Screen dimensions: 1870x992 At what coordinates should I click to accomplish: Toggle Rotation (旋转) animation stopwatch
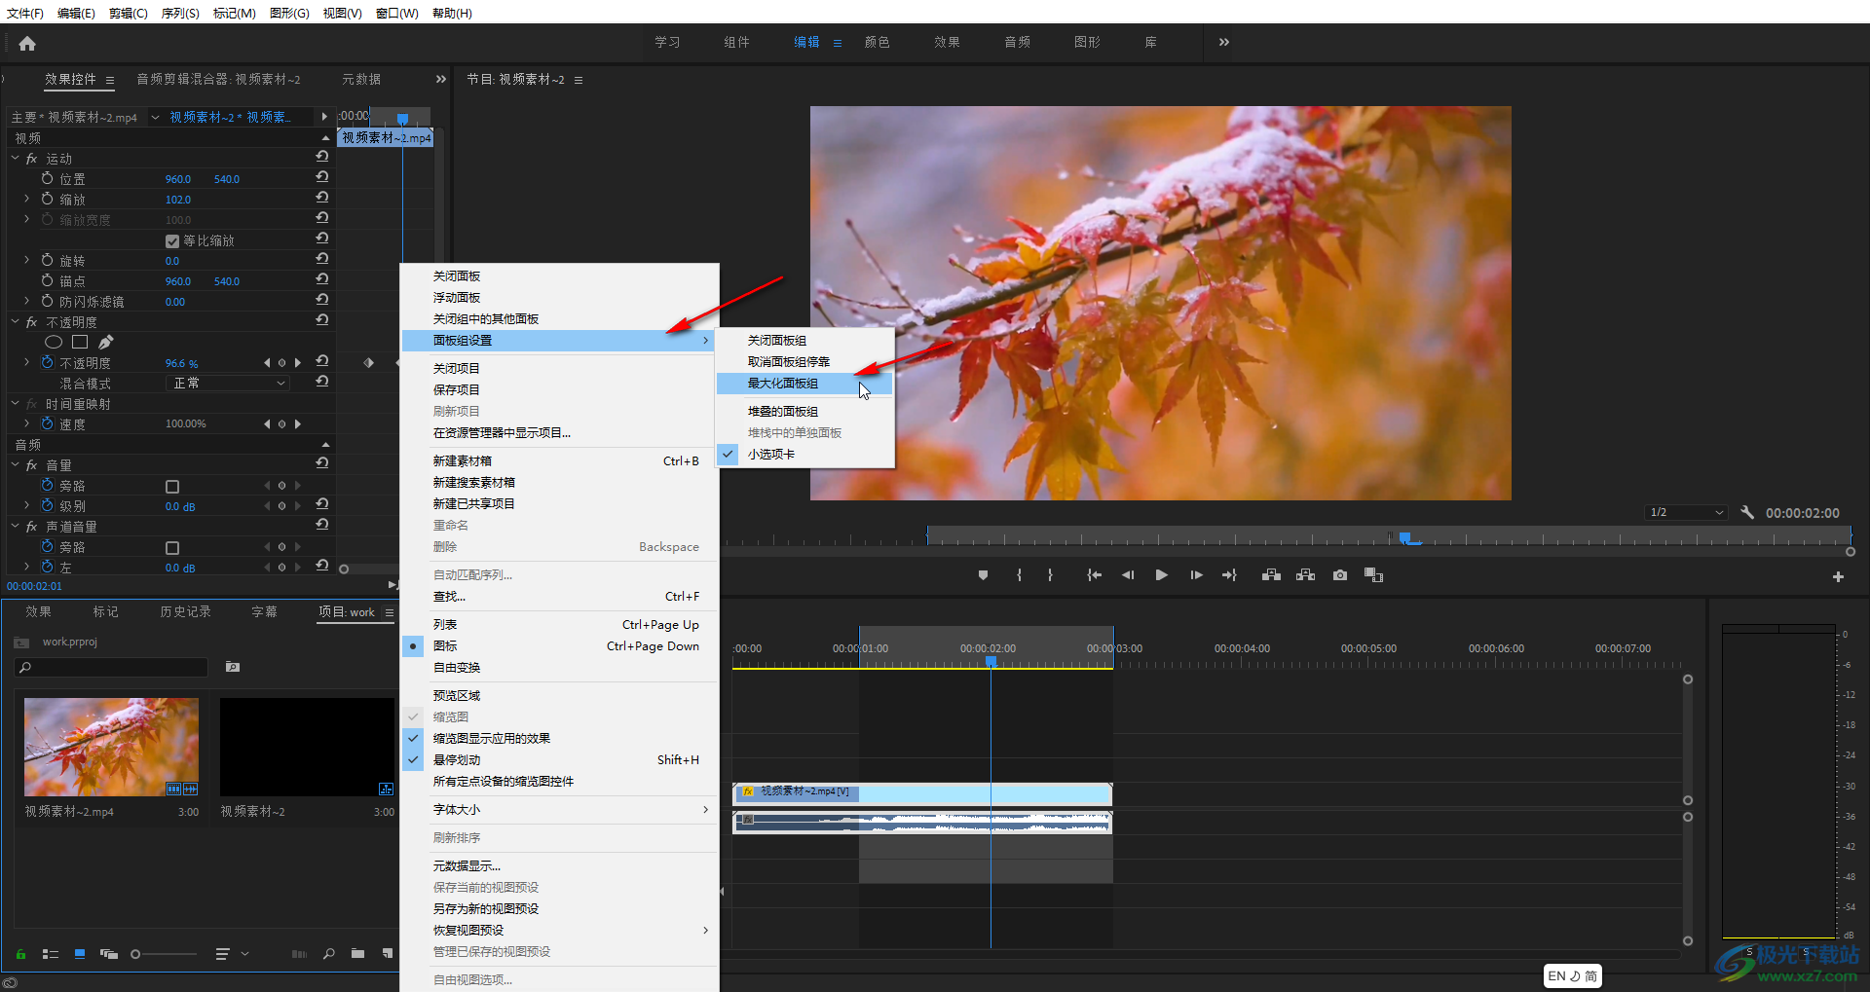[x=47, y=261]
